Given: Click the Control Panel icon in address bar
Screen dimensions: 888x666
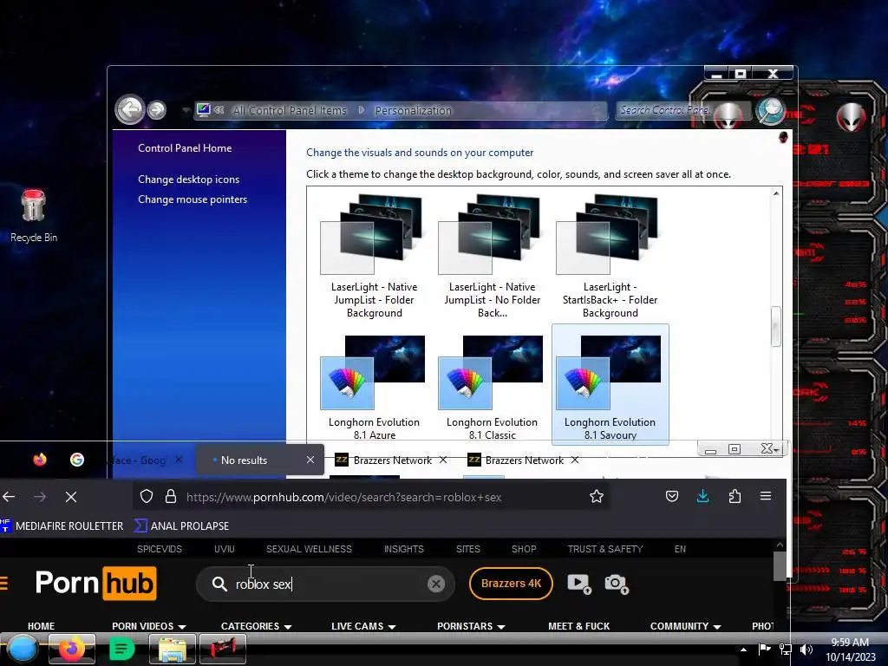Looking at the screenshot, I should (204, 110).
